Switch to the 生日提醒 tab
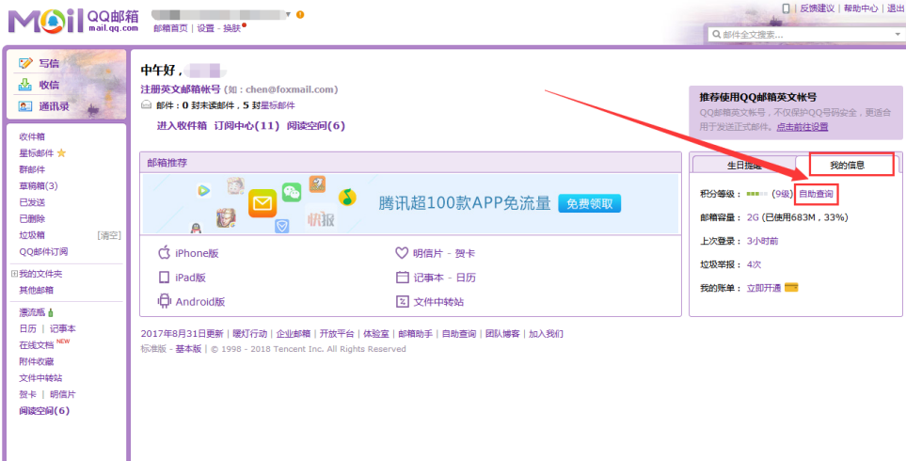Image resolution: width=906 pixels, height=461 pixels. pos(743,165)
